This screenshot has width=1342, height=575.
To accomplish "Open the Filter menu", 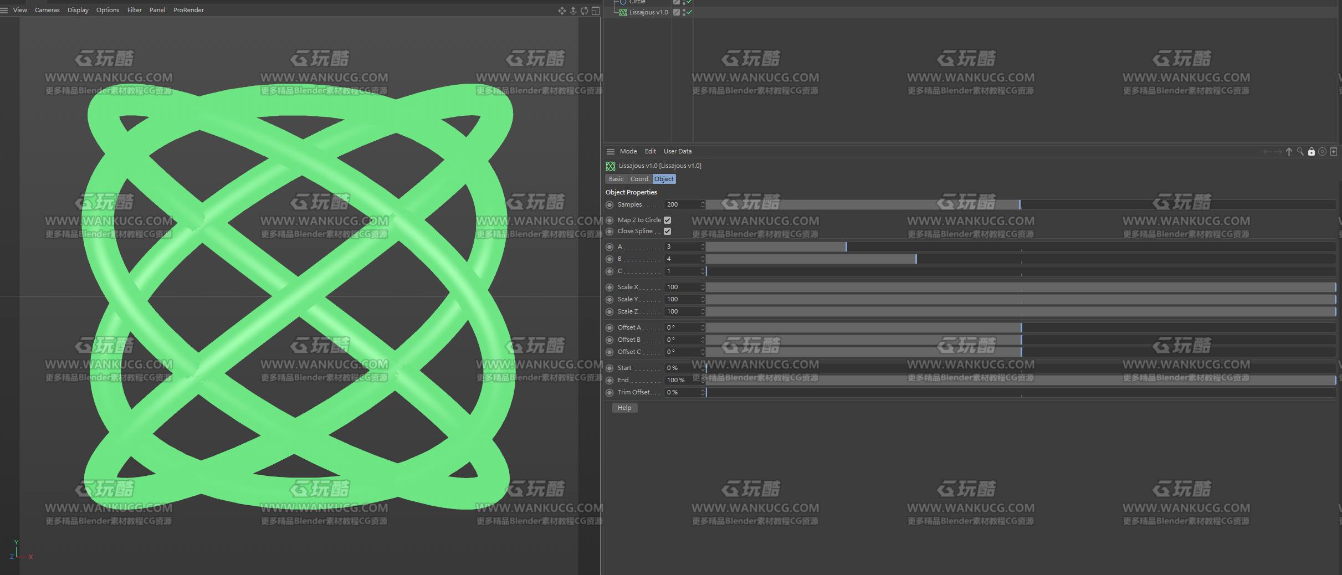I will [x=135, y=10].
